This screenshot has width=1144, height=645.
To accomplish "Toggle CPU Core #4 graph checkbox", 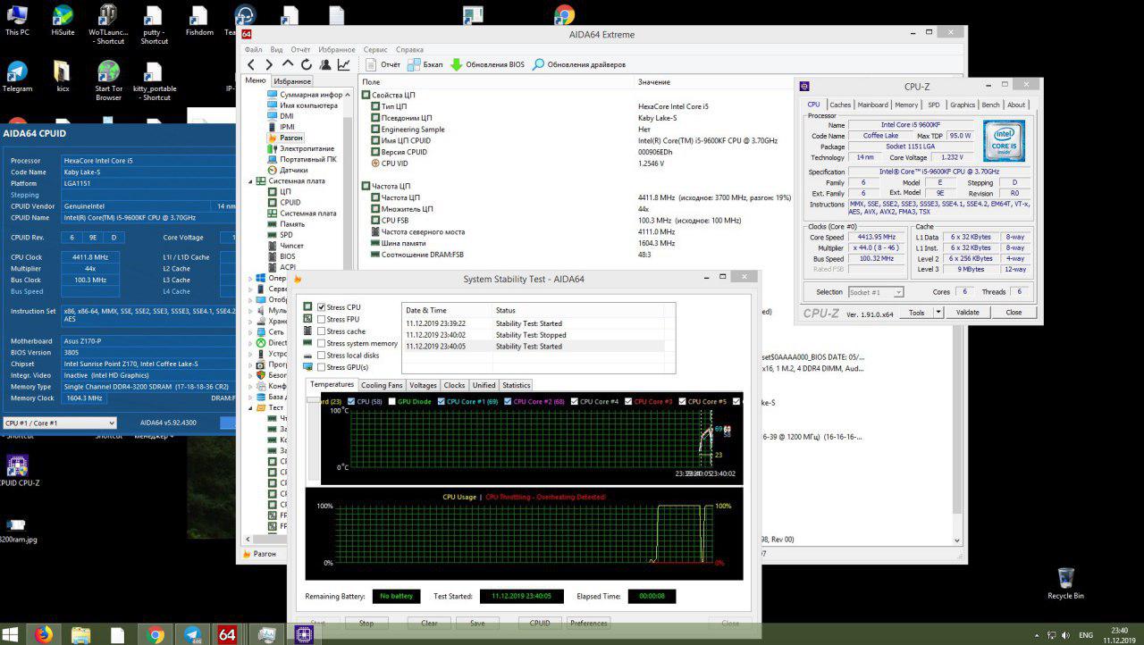I will [x=574, y=401].
